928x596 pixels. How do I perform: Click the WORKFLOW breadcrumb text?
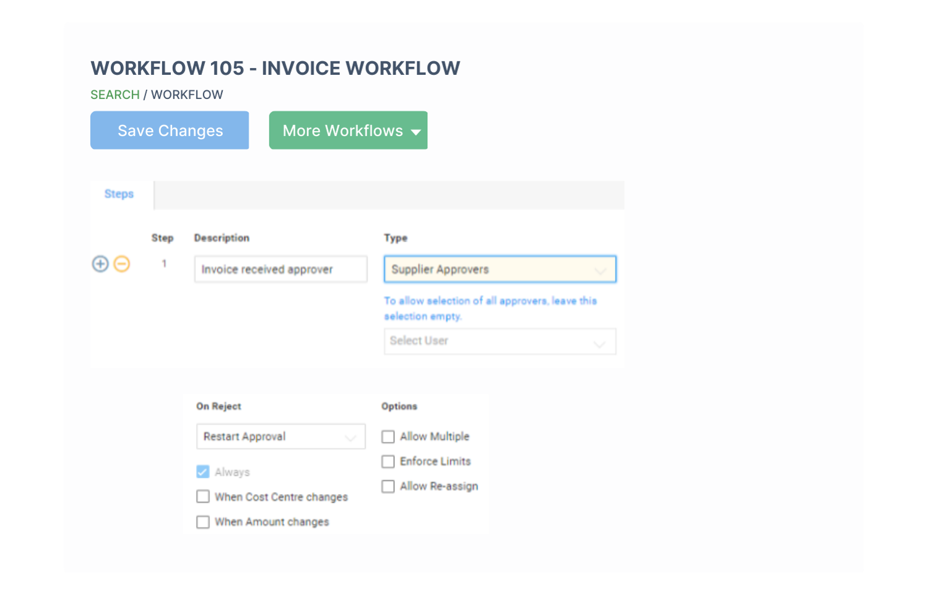187,95
